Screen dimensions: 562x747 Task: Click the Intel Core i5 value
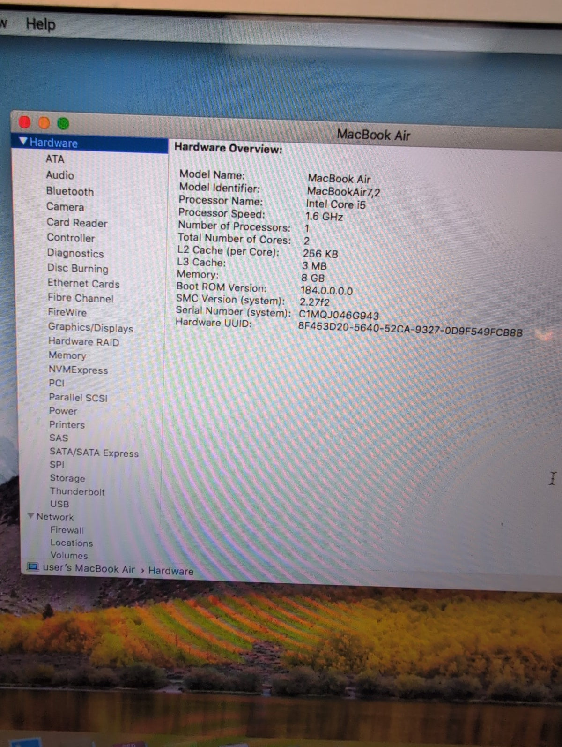click(x=336, y=204)
